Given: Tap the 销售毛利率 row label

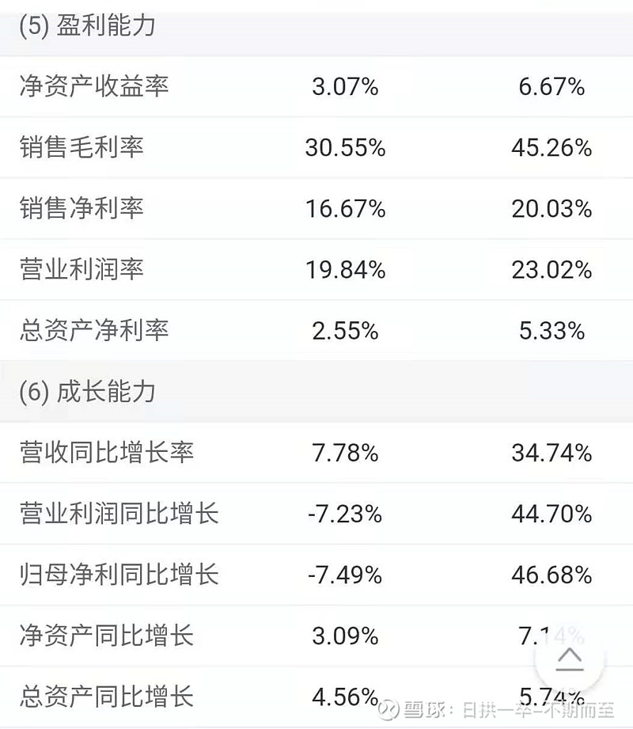Looking at the screenshot, I should [81, 146].
